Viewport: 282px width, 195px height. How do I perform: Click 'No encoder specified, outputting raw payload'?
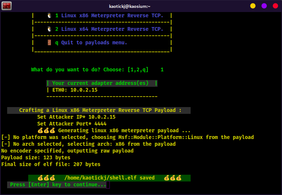pos(67,151)
